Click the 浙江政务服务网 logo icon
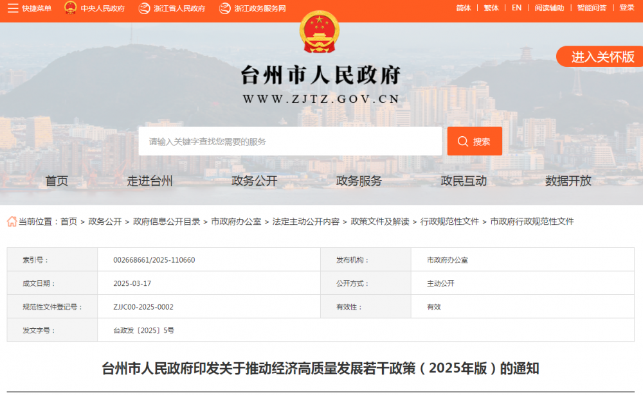 coord(224,8)
